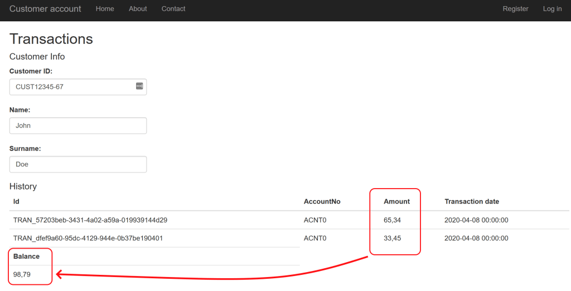This screenshot has width=571, height=291.
Task: Select the Amount column header
Action: pos(396,201)
